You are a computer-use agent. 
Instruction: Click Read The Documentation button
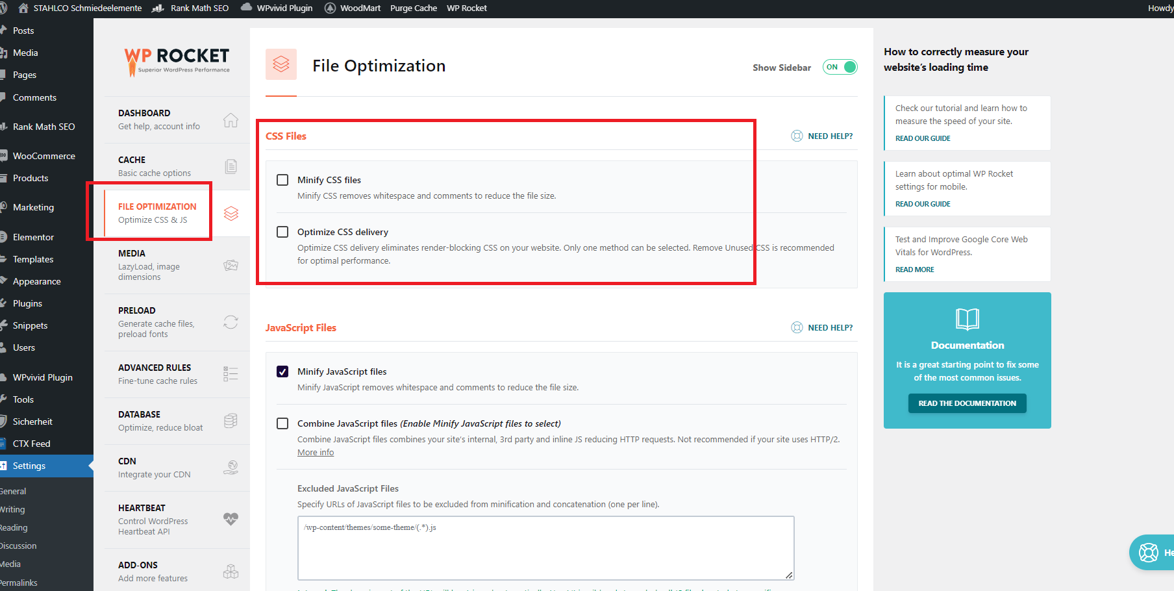tap(967, 403)
